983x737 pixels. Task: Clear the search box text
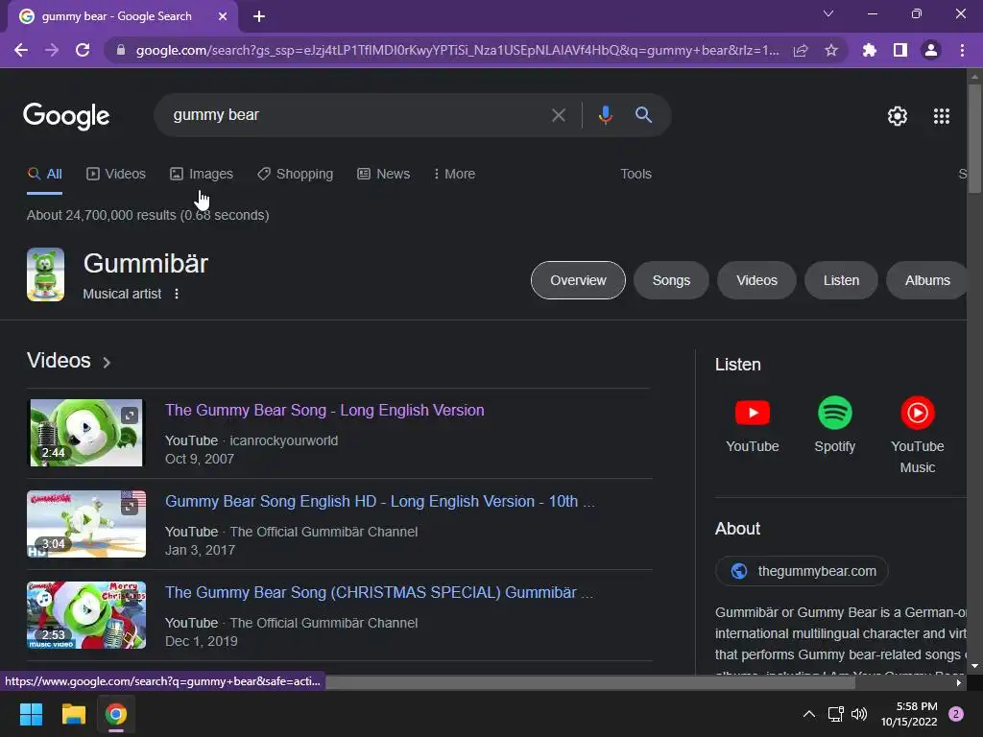click(558, 115)
